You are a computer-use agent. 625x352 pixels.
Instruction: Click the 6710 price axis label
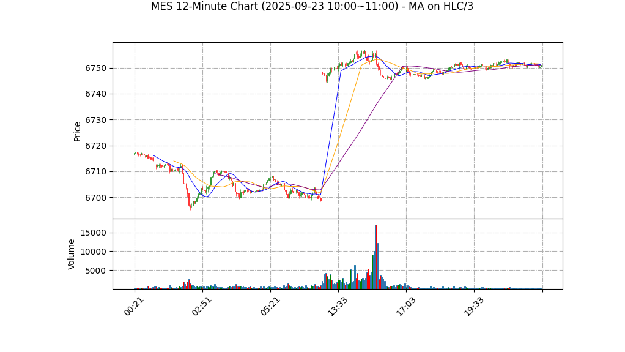95,172
